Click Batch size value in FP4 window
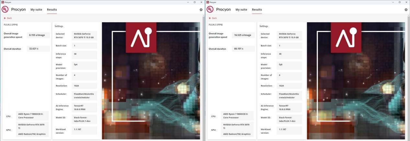This screenshot has width=410, height=141. 85,46
